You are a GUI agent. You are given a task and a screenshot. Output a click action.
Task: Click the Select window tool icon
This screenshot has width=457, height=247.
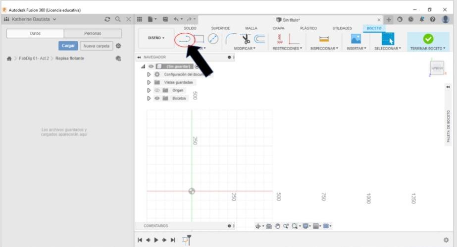[x=388, y=39]
